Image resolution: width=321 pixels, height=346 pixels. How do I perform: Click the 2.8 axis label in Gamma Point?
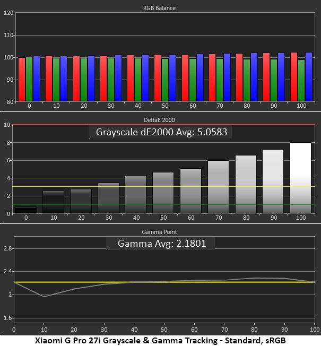pos(8,248)
